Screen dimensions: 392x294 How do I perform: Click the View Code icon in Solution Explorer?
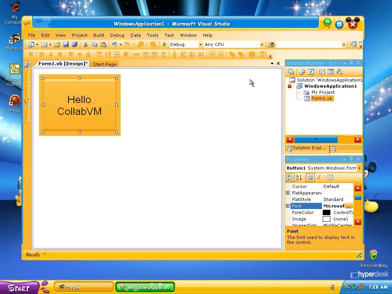[x=322, y=72]
